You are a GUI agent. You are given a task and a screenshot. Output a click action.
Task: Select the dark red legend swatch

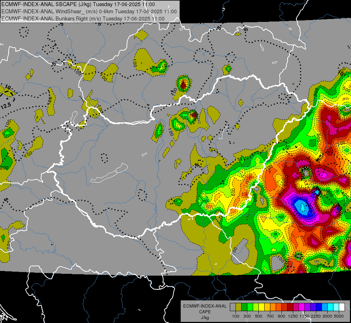pyautogui.click(x=290, y=307)
